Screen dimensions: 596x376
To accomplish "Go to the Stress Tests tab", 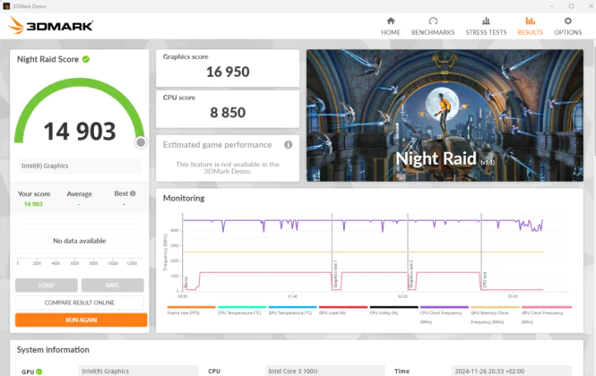I will pos(486,27).
